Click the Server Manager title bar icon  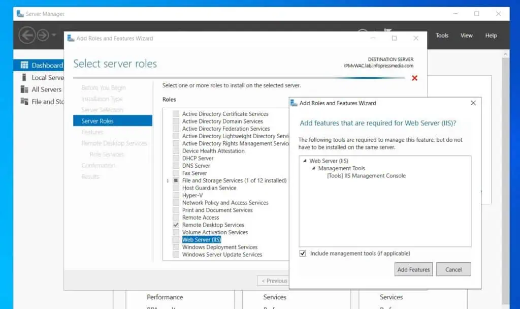click(20, 14)
